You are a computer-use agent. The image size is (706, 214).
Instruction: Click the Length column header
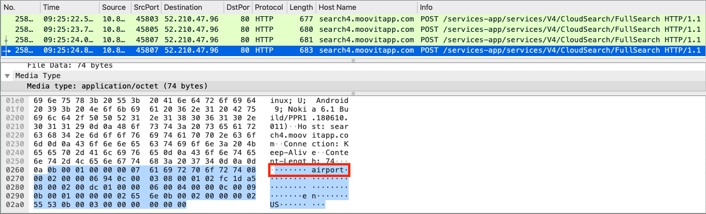point(301,8)
